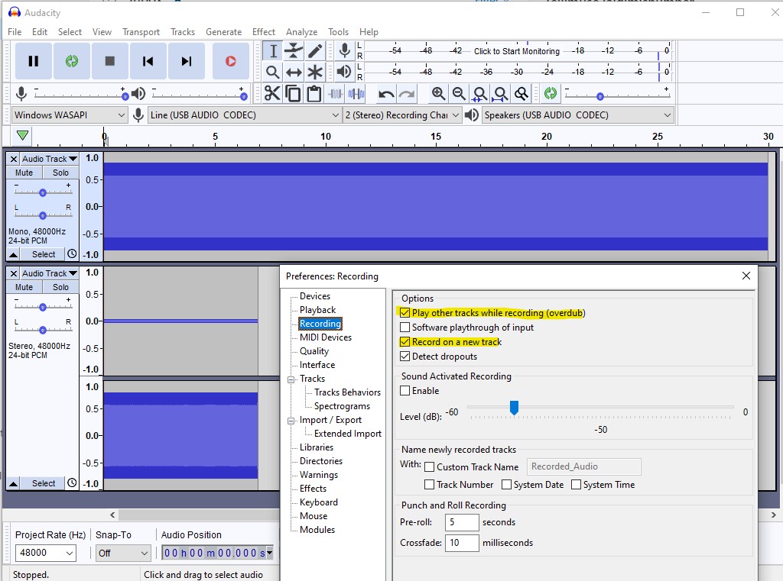Mute the stereo audio track
Viewport: 783px width, 581px height.
pyautogui.click(x=24, y=287)
